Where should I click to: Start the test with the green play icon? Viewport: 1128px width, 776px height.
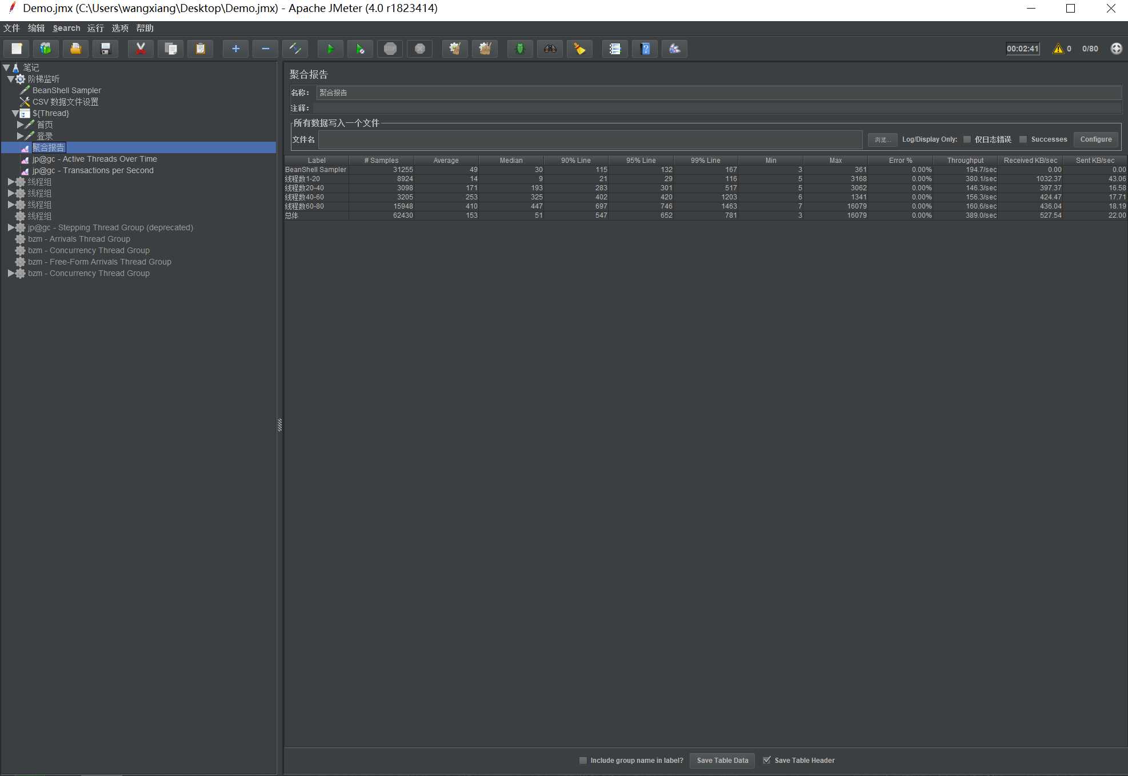(x=330, y=49)
